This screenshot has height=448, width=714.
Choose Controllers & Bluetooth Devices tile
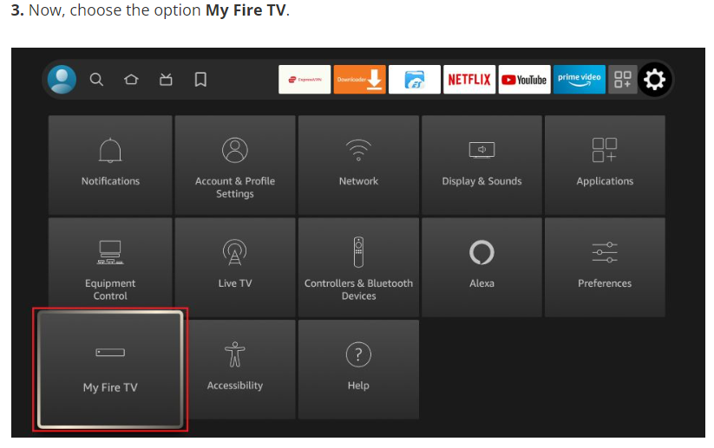pos(358,267)
